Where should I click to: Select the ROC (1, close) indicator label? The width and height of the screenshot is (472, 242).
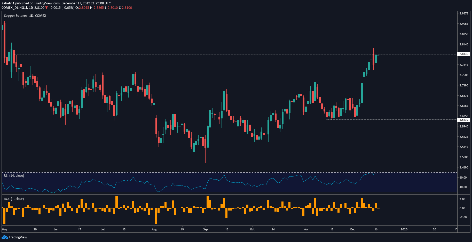click(x=13, y=199)
